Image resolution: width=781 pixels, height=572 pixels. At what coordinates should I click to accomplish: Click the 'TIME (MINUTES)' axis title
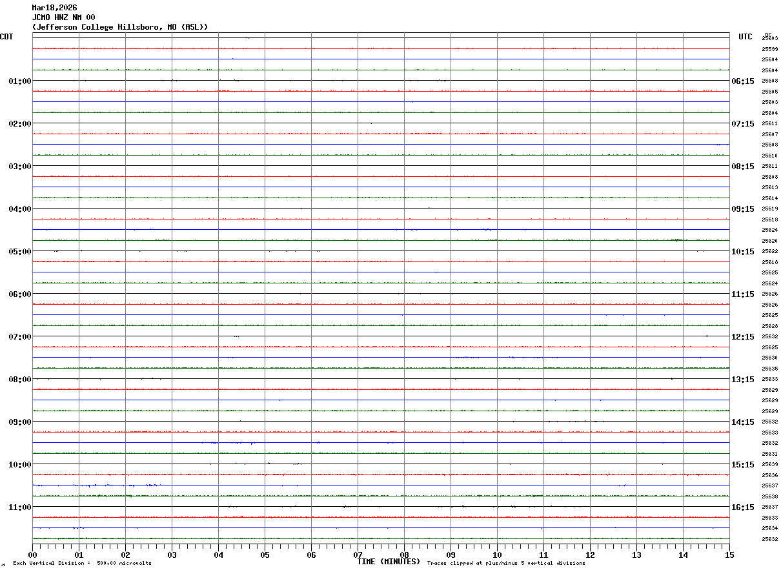click(x=389, y=562)
